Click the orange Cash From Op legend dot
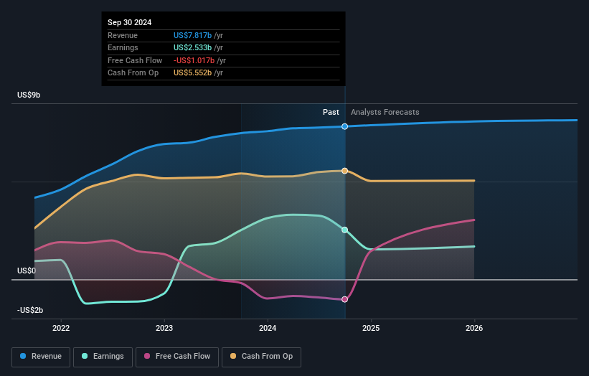 pyautogui.click(x=233, y=356)
